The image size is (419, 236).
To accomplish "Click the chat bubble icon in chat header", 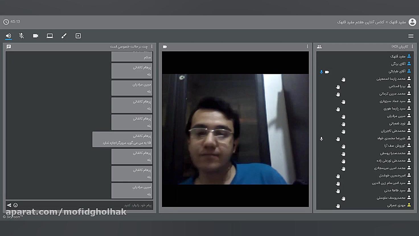I will click(9, 46).
